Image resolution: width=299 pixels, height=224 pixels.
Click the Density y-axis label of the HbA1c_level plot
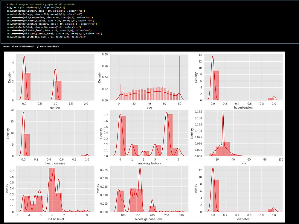click(7, 189)
